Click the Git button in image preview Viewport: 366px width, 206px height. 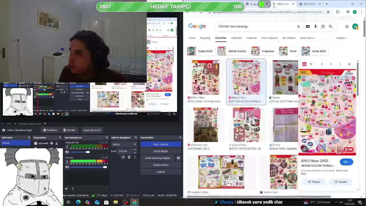(x=347, y=162)
